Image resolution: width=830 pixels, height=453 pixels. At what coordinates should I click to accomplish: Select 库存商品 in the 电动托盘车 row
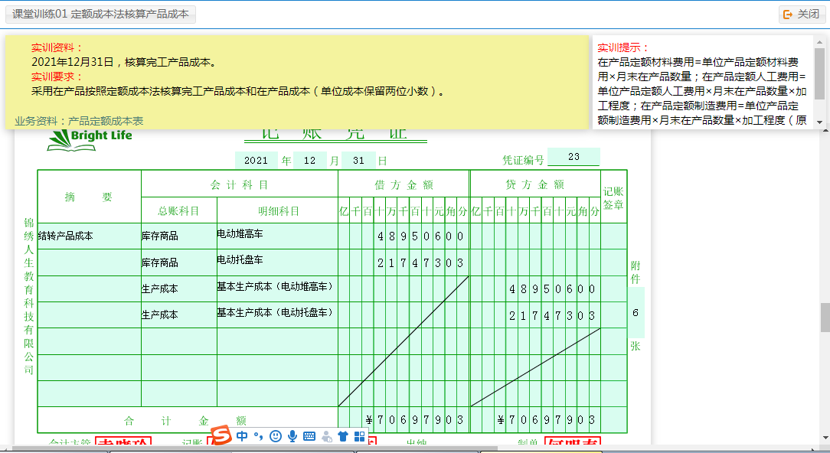pyautogui.click(x=179, y=262)
